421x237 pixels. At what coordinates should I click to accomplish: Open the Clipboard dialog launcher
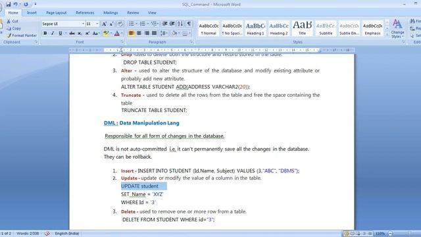pos(36,42)
